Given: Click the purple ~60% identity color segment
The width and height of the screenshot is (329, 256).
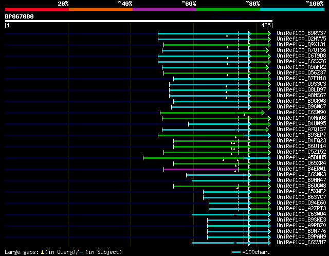Looking at the screenshot, I should 164,9.
